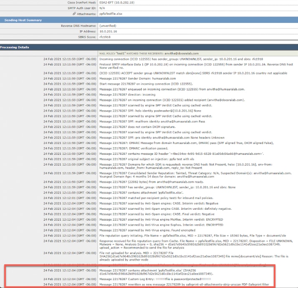This screenshot has height=288, width=298.
Task: Click the Domains for which SDR is requested entry
Action: (x=186, y=166)
